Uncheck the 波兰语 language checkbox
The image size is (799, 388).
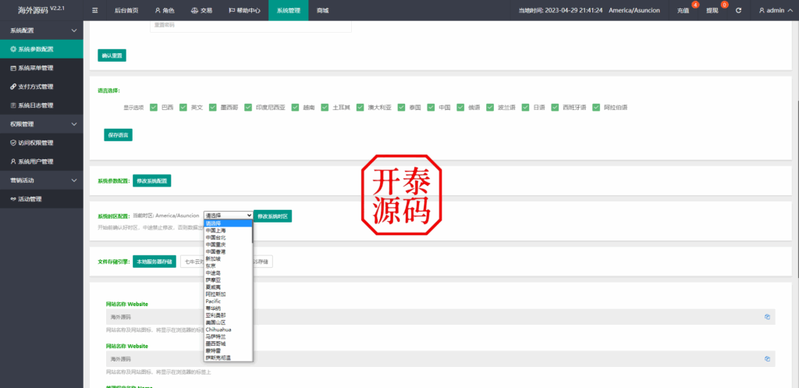pyautogui.click(x=490, y=108)
